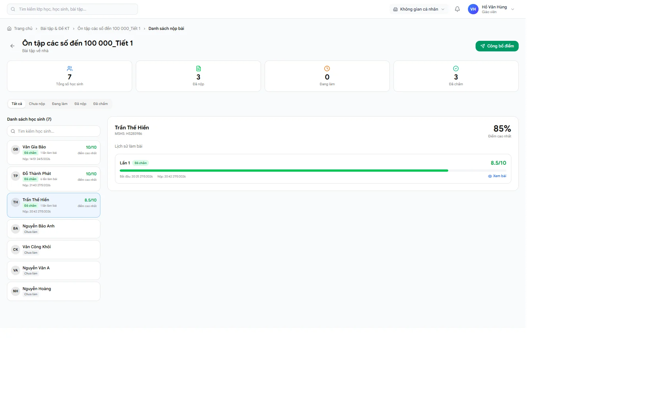Click the 8.5/10 score on Lần 1 row
Viewport: 657px width, 410px height.
point(498,163)
